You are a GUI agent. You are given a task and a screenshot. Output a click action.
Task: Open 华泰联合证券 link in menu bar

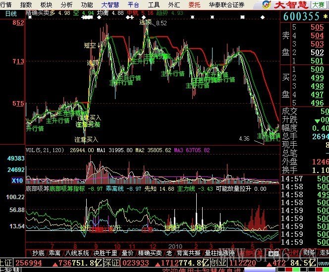pyautogui.click(x=226, y=4)
